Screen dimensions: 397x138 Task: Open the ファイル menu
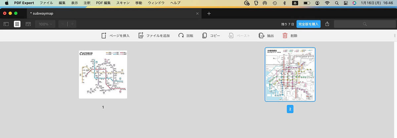(x=46, y=3)
